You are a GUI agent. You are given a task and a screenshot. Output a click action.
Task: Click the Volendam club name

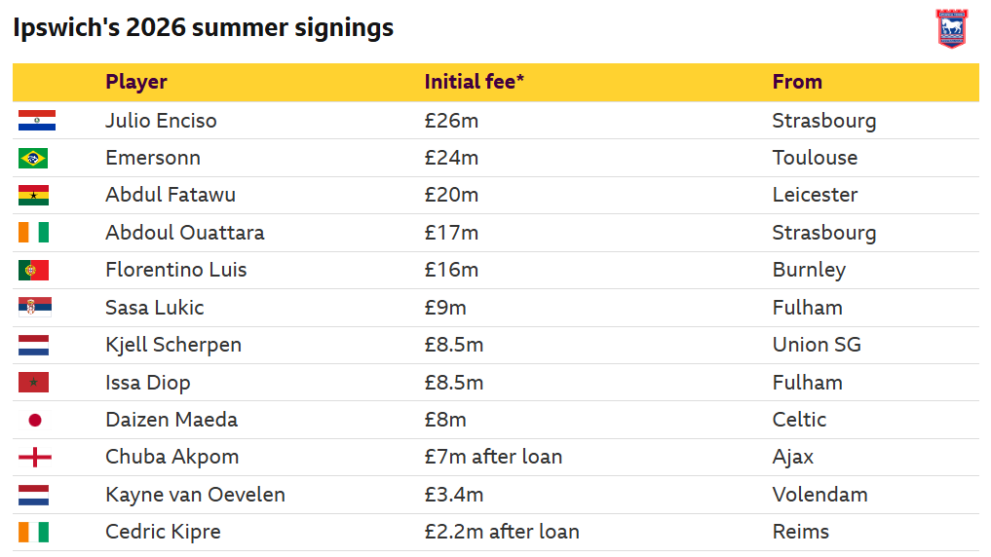819,495
